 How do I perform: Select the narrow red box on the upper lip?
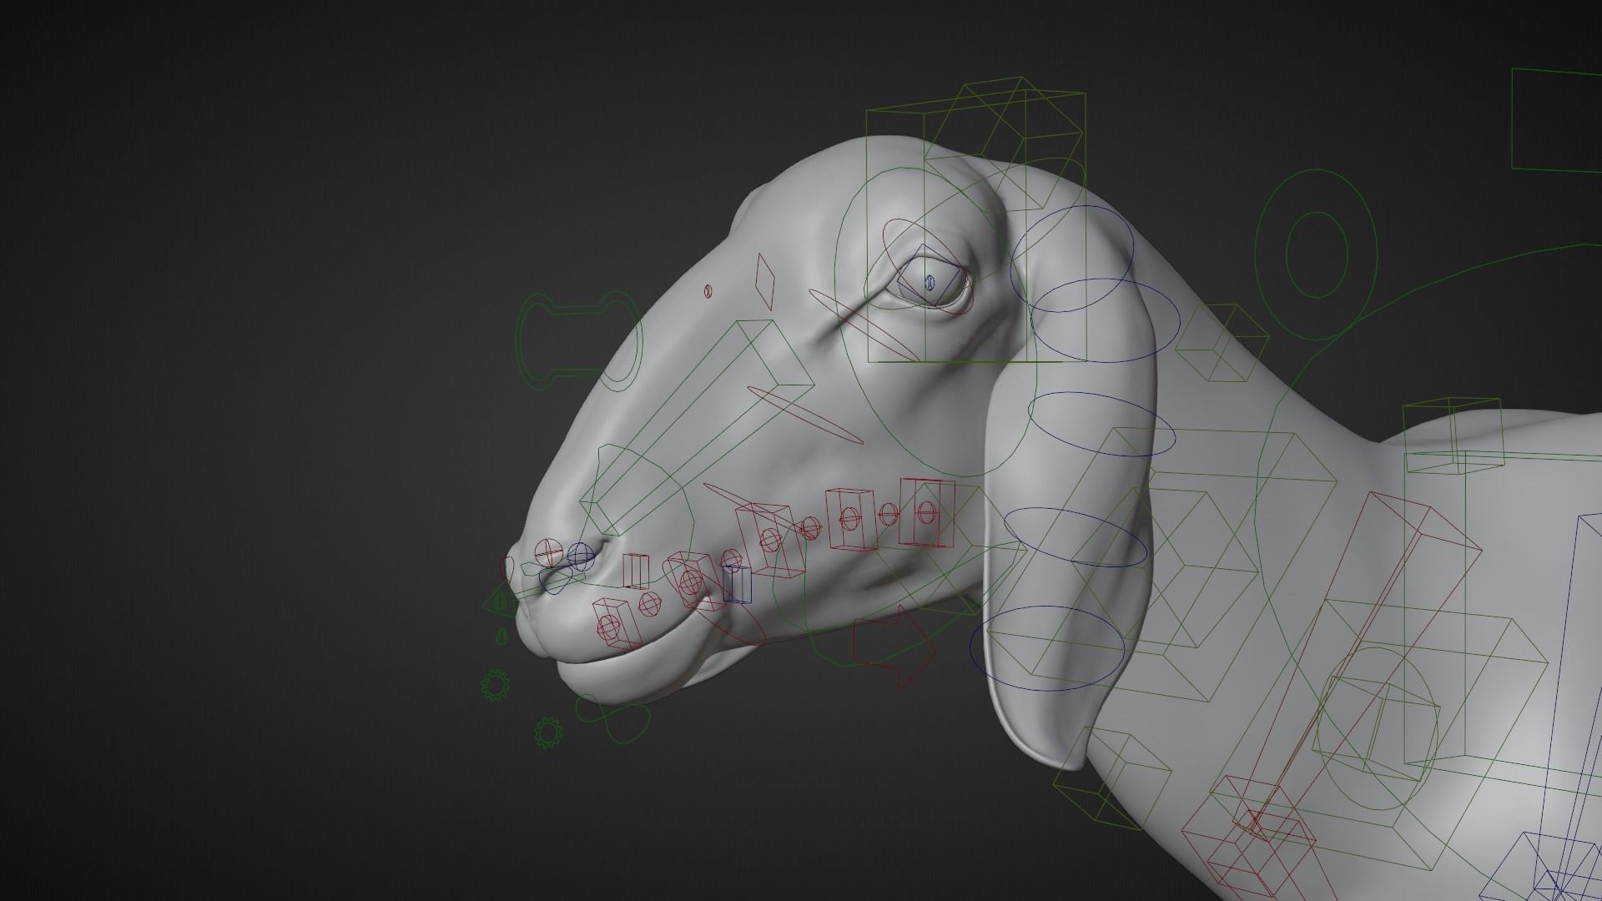coord(636,571)
